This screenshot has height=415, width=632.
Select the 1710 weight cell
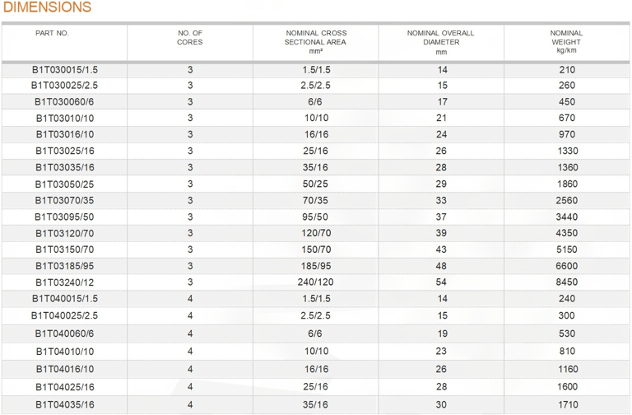[568, 404]
